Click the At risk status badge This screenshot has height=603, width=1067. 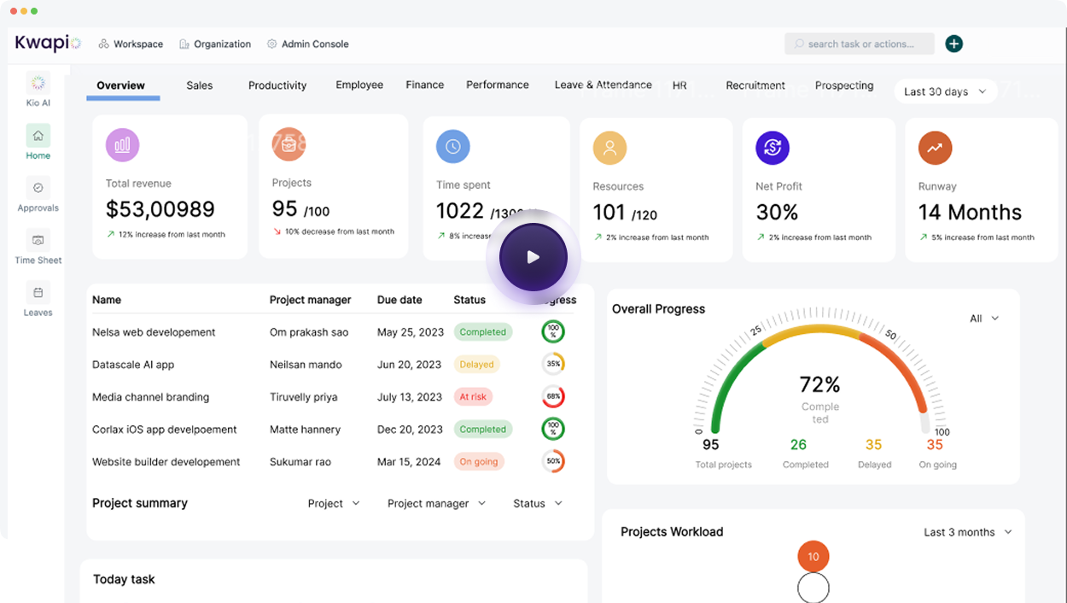[473, 396]
